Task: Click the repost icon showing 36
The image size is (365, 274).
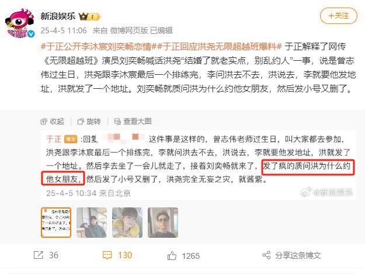Action: click(x=39, y=255)
